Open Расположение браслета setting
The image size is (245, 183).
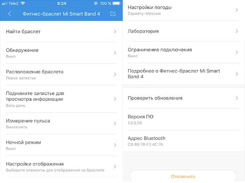62,74
